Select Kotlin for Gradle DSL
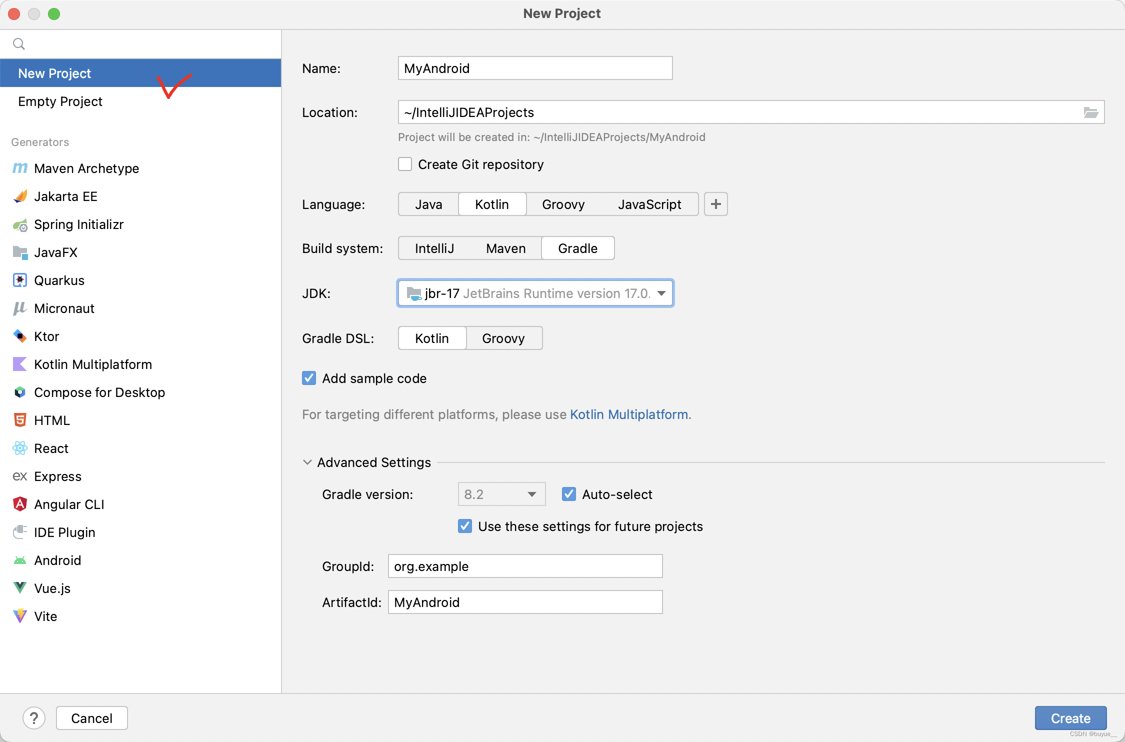The width and height of the screenshot is (1125, 742). 432,338
